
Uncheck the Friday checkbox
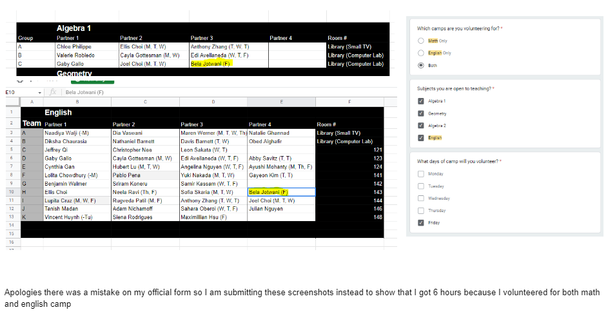[x=421, y=223]
